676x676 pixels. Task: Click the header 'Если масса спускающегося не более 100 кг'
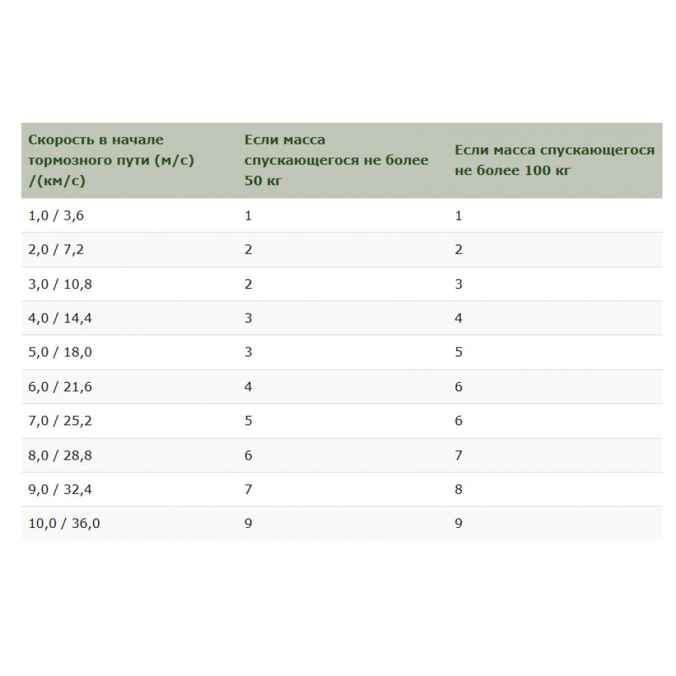click(554, 160)
